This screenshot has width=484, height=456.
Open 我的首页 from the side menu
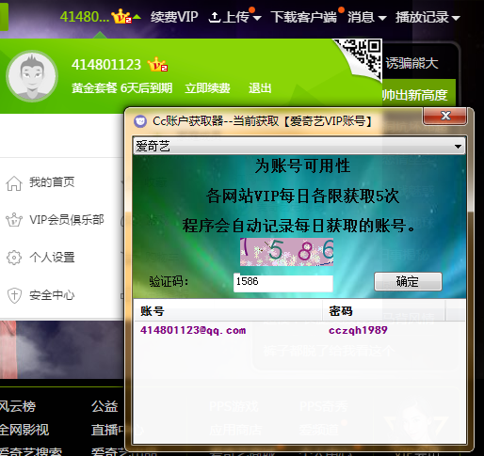[52, 182]
